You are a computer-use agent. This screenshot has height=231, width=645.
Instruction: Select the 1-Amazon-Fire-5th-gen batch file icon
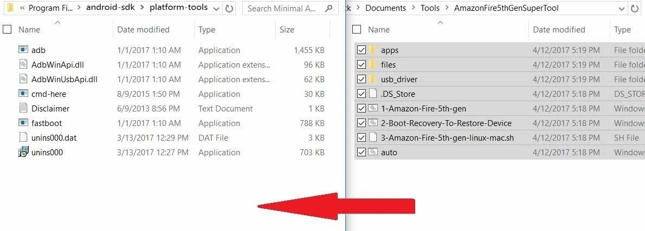coord(373,109)
